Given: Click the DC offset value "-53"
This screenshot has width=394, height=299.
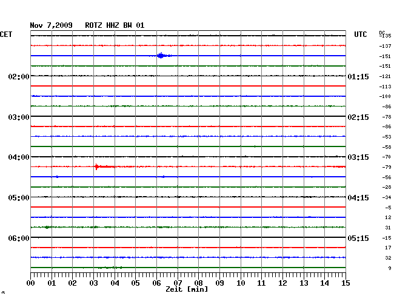Looking at the screenshot, I should pyautogui.click(x=387, y=137).
